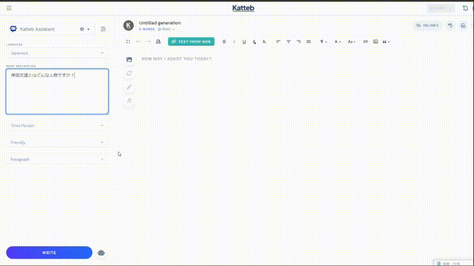Click the Katteb Assistant chat icon
The width and height of the screenshot is (474, 266).
coord(13,29)
